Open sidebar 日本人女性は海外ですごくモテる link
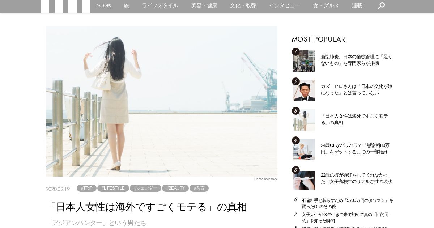 (x=354, y=119)
